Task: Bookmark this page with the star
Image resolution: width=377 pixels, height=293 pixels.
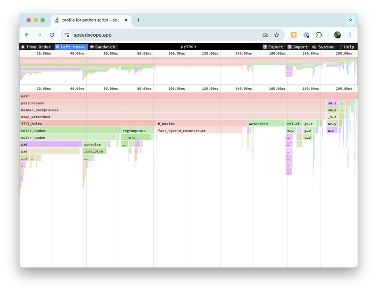Action: point(277,35)
